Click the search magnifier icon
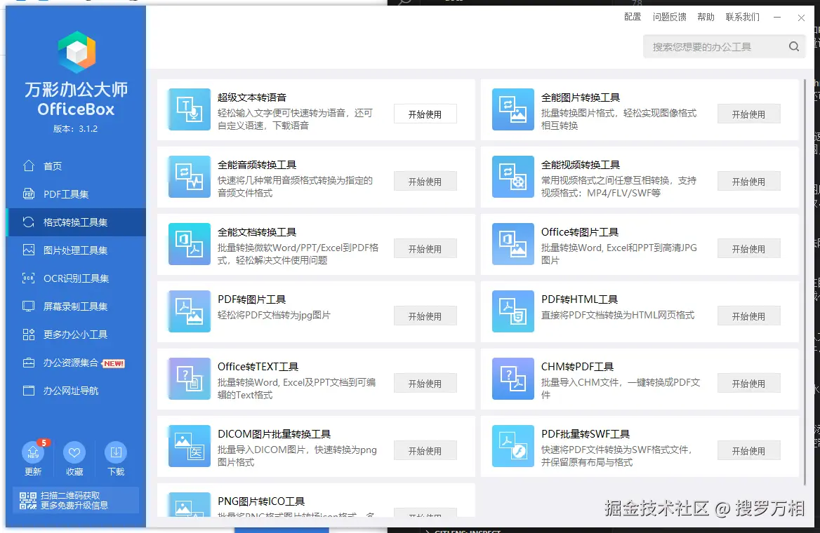 pos(794,46)
